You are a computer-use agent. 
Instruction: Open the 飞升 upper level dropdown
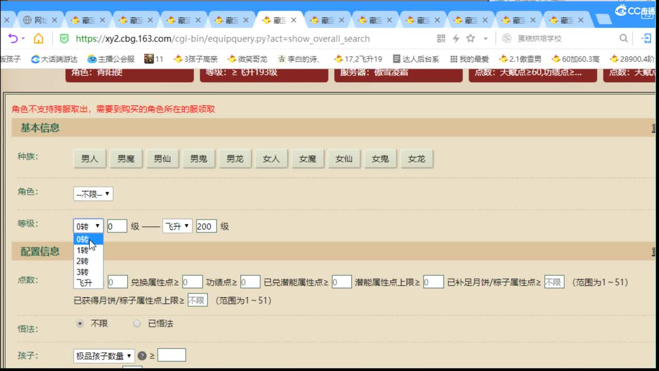(x=177, y=226)
